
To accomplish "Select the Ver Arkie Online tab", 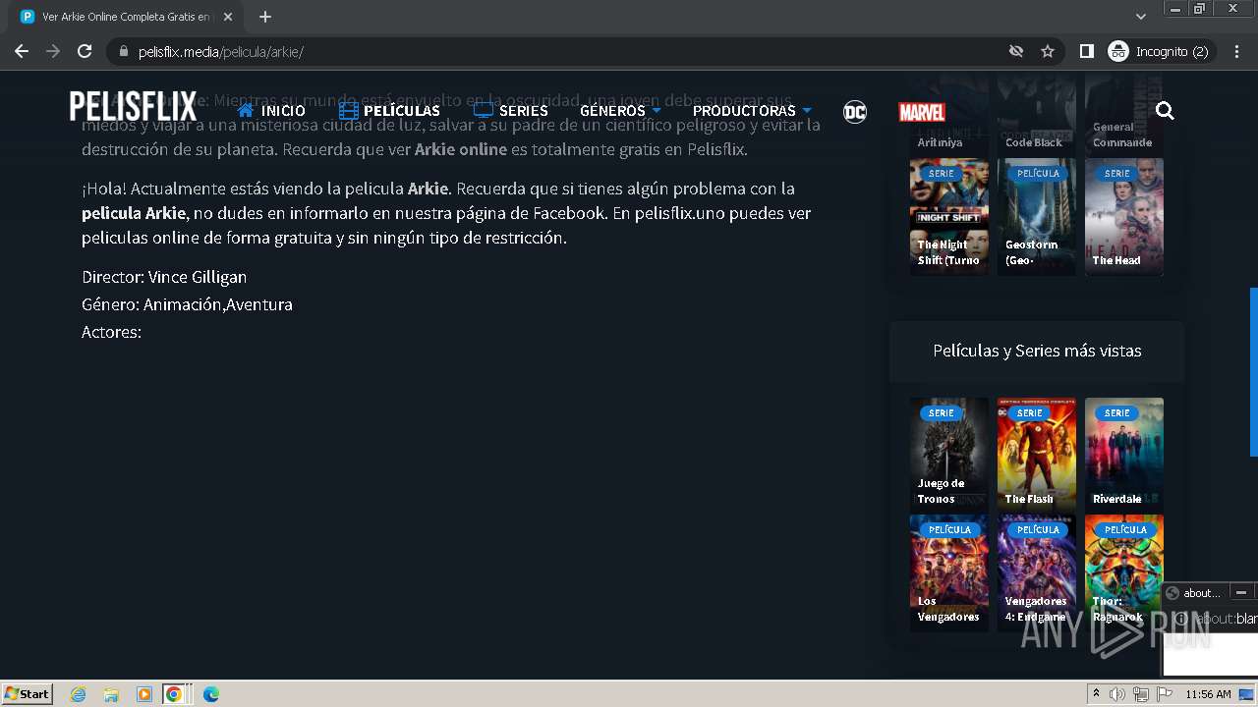I will (x=126, y=17).
